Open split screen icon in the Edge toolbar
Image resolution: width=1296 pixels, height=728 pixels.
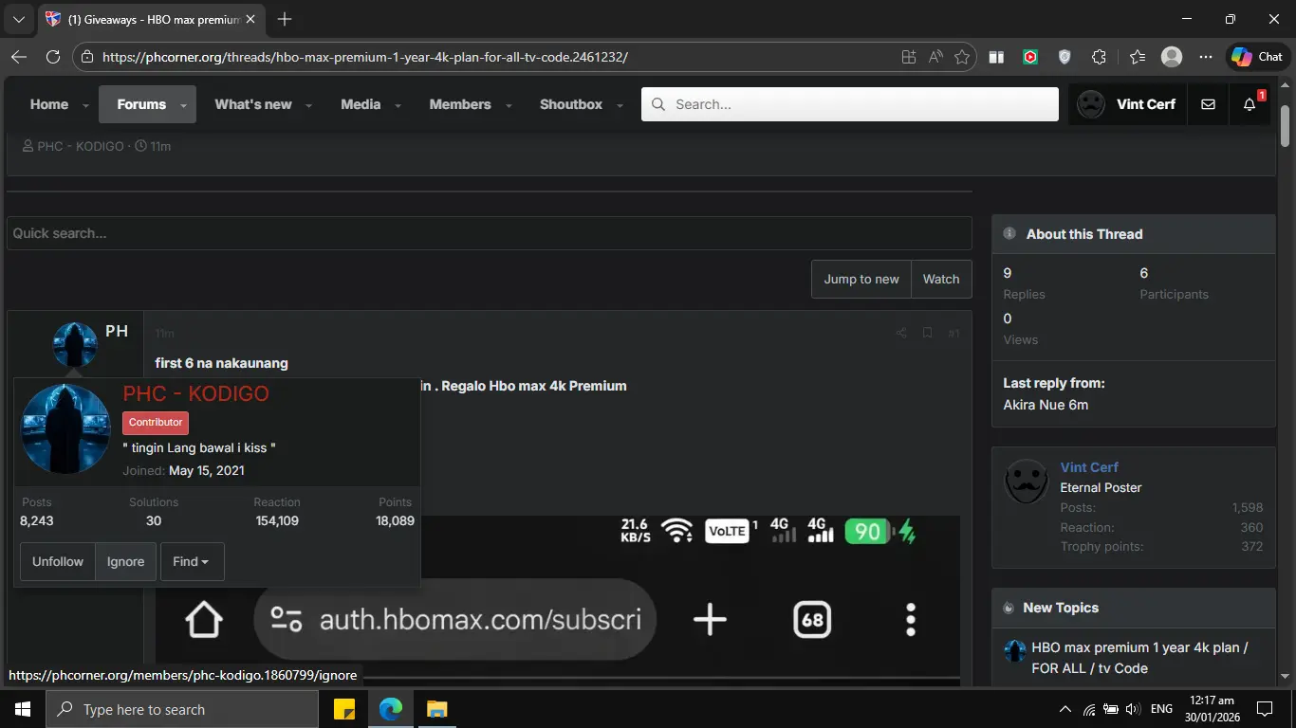[996, 57]
